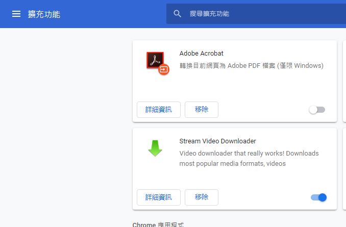Click the Stream Video Downloader extension name
This screenshot has width=346, height=227.
(217, 141)
